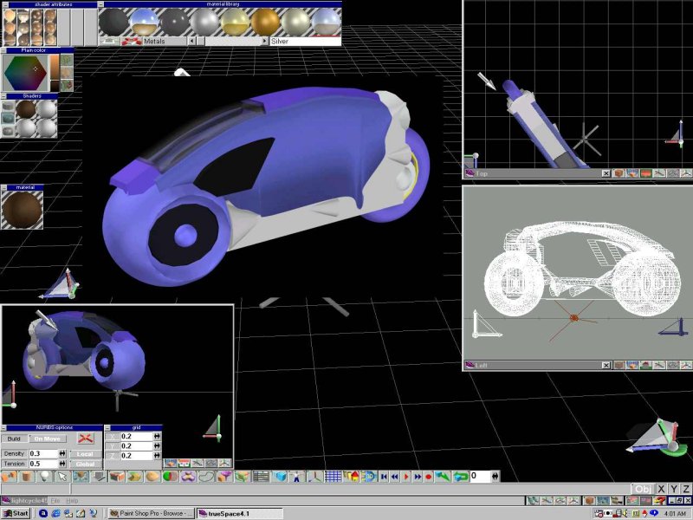Click the brown cylinder primitive tool
The image size is (693, 520).
coord(26,476)
